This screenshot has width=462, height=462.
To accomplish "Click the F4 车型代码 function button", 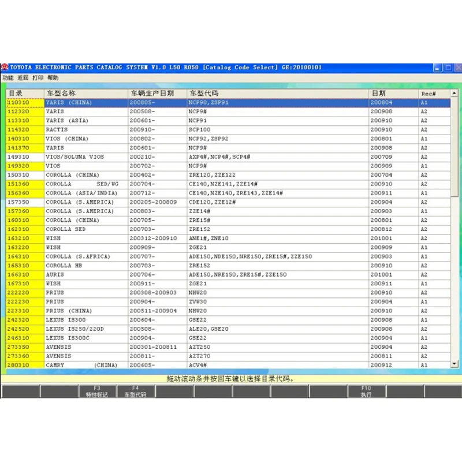I will (135, 392).
